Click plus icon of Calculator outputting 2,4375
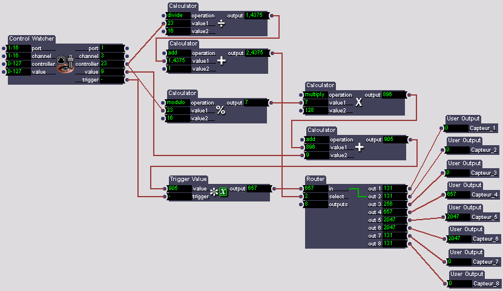The width and height of the screenshot is (503, 291). pos(221,61)
